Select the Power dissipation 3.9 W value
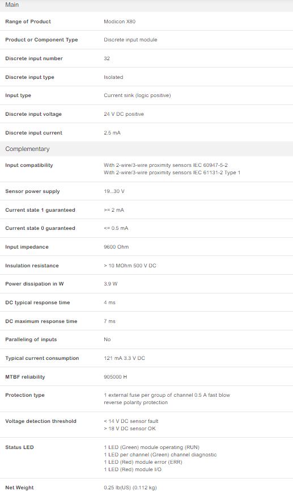This screenshot has width=293, height=495. pyautogui.click(x=111, y=284)
